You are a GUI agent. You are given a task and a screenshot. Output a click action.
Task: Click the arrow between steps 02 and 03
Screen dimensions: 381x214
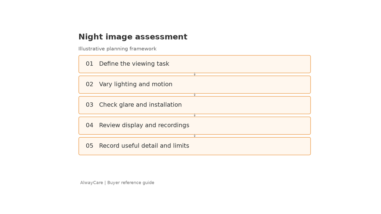click(195, 95)
